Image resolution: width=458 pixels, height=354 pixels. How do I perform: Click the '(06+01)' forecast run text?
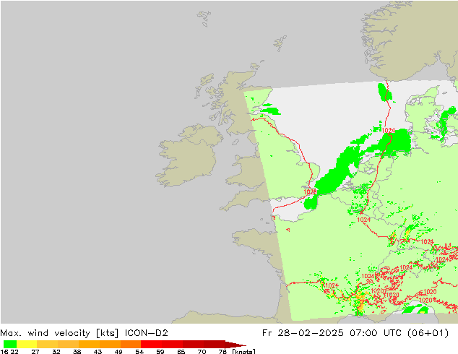pos(429,333)
